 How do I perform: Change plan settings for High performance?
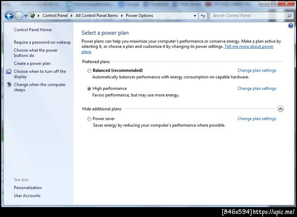(x=257, y=88)
